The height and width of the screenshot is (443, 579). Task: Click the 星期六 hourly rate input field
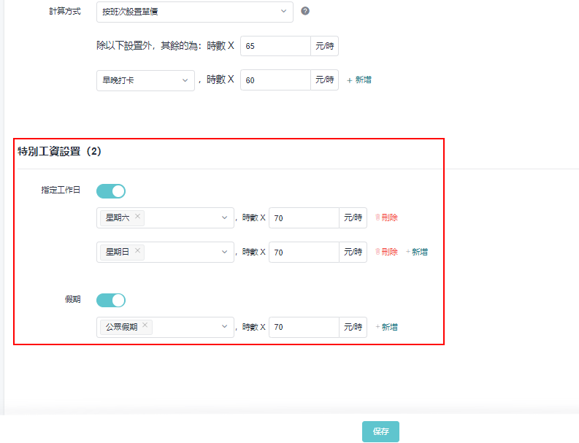[303, 217]
